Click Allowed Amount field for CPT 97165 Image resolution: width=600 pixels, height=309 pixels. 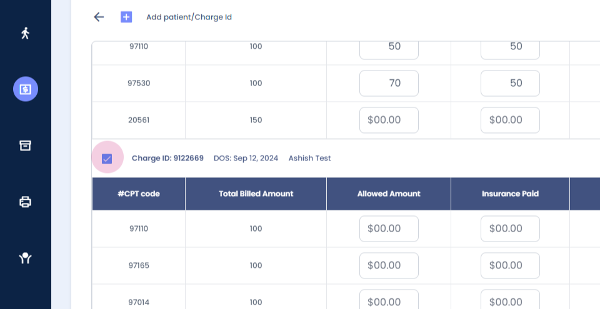pyautogui.click(x=389, y=265)
